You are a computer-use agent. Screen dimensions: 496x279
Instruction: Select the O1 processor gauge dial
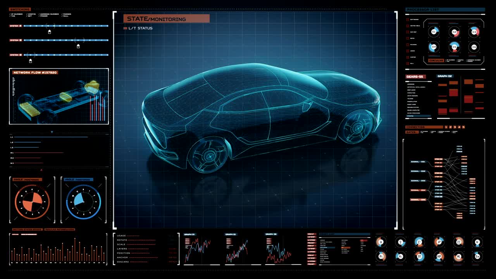[434, 32]
